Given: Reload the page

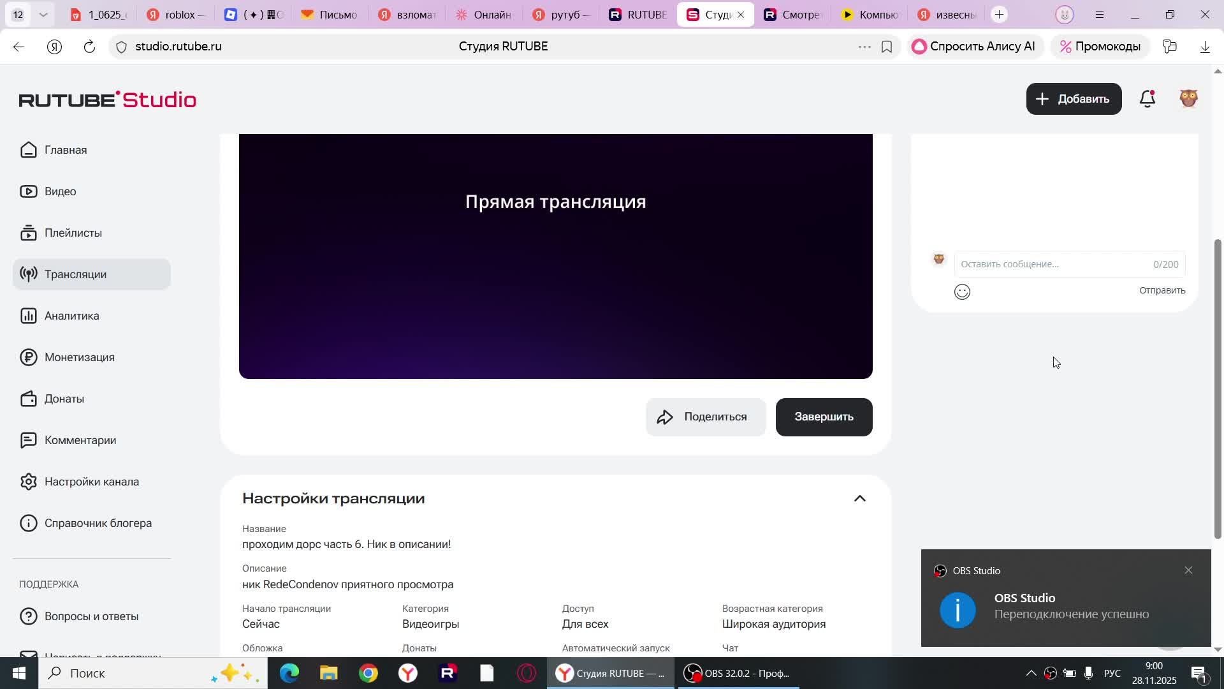Looking at the screenshot, I should pos(89,47).
